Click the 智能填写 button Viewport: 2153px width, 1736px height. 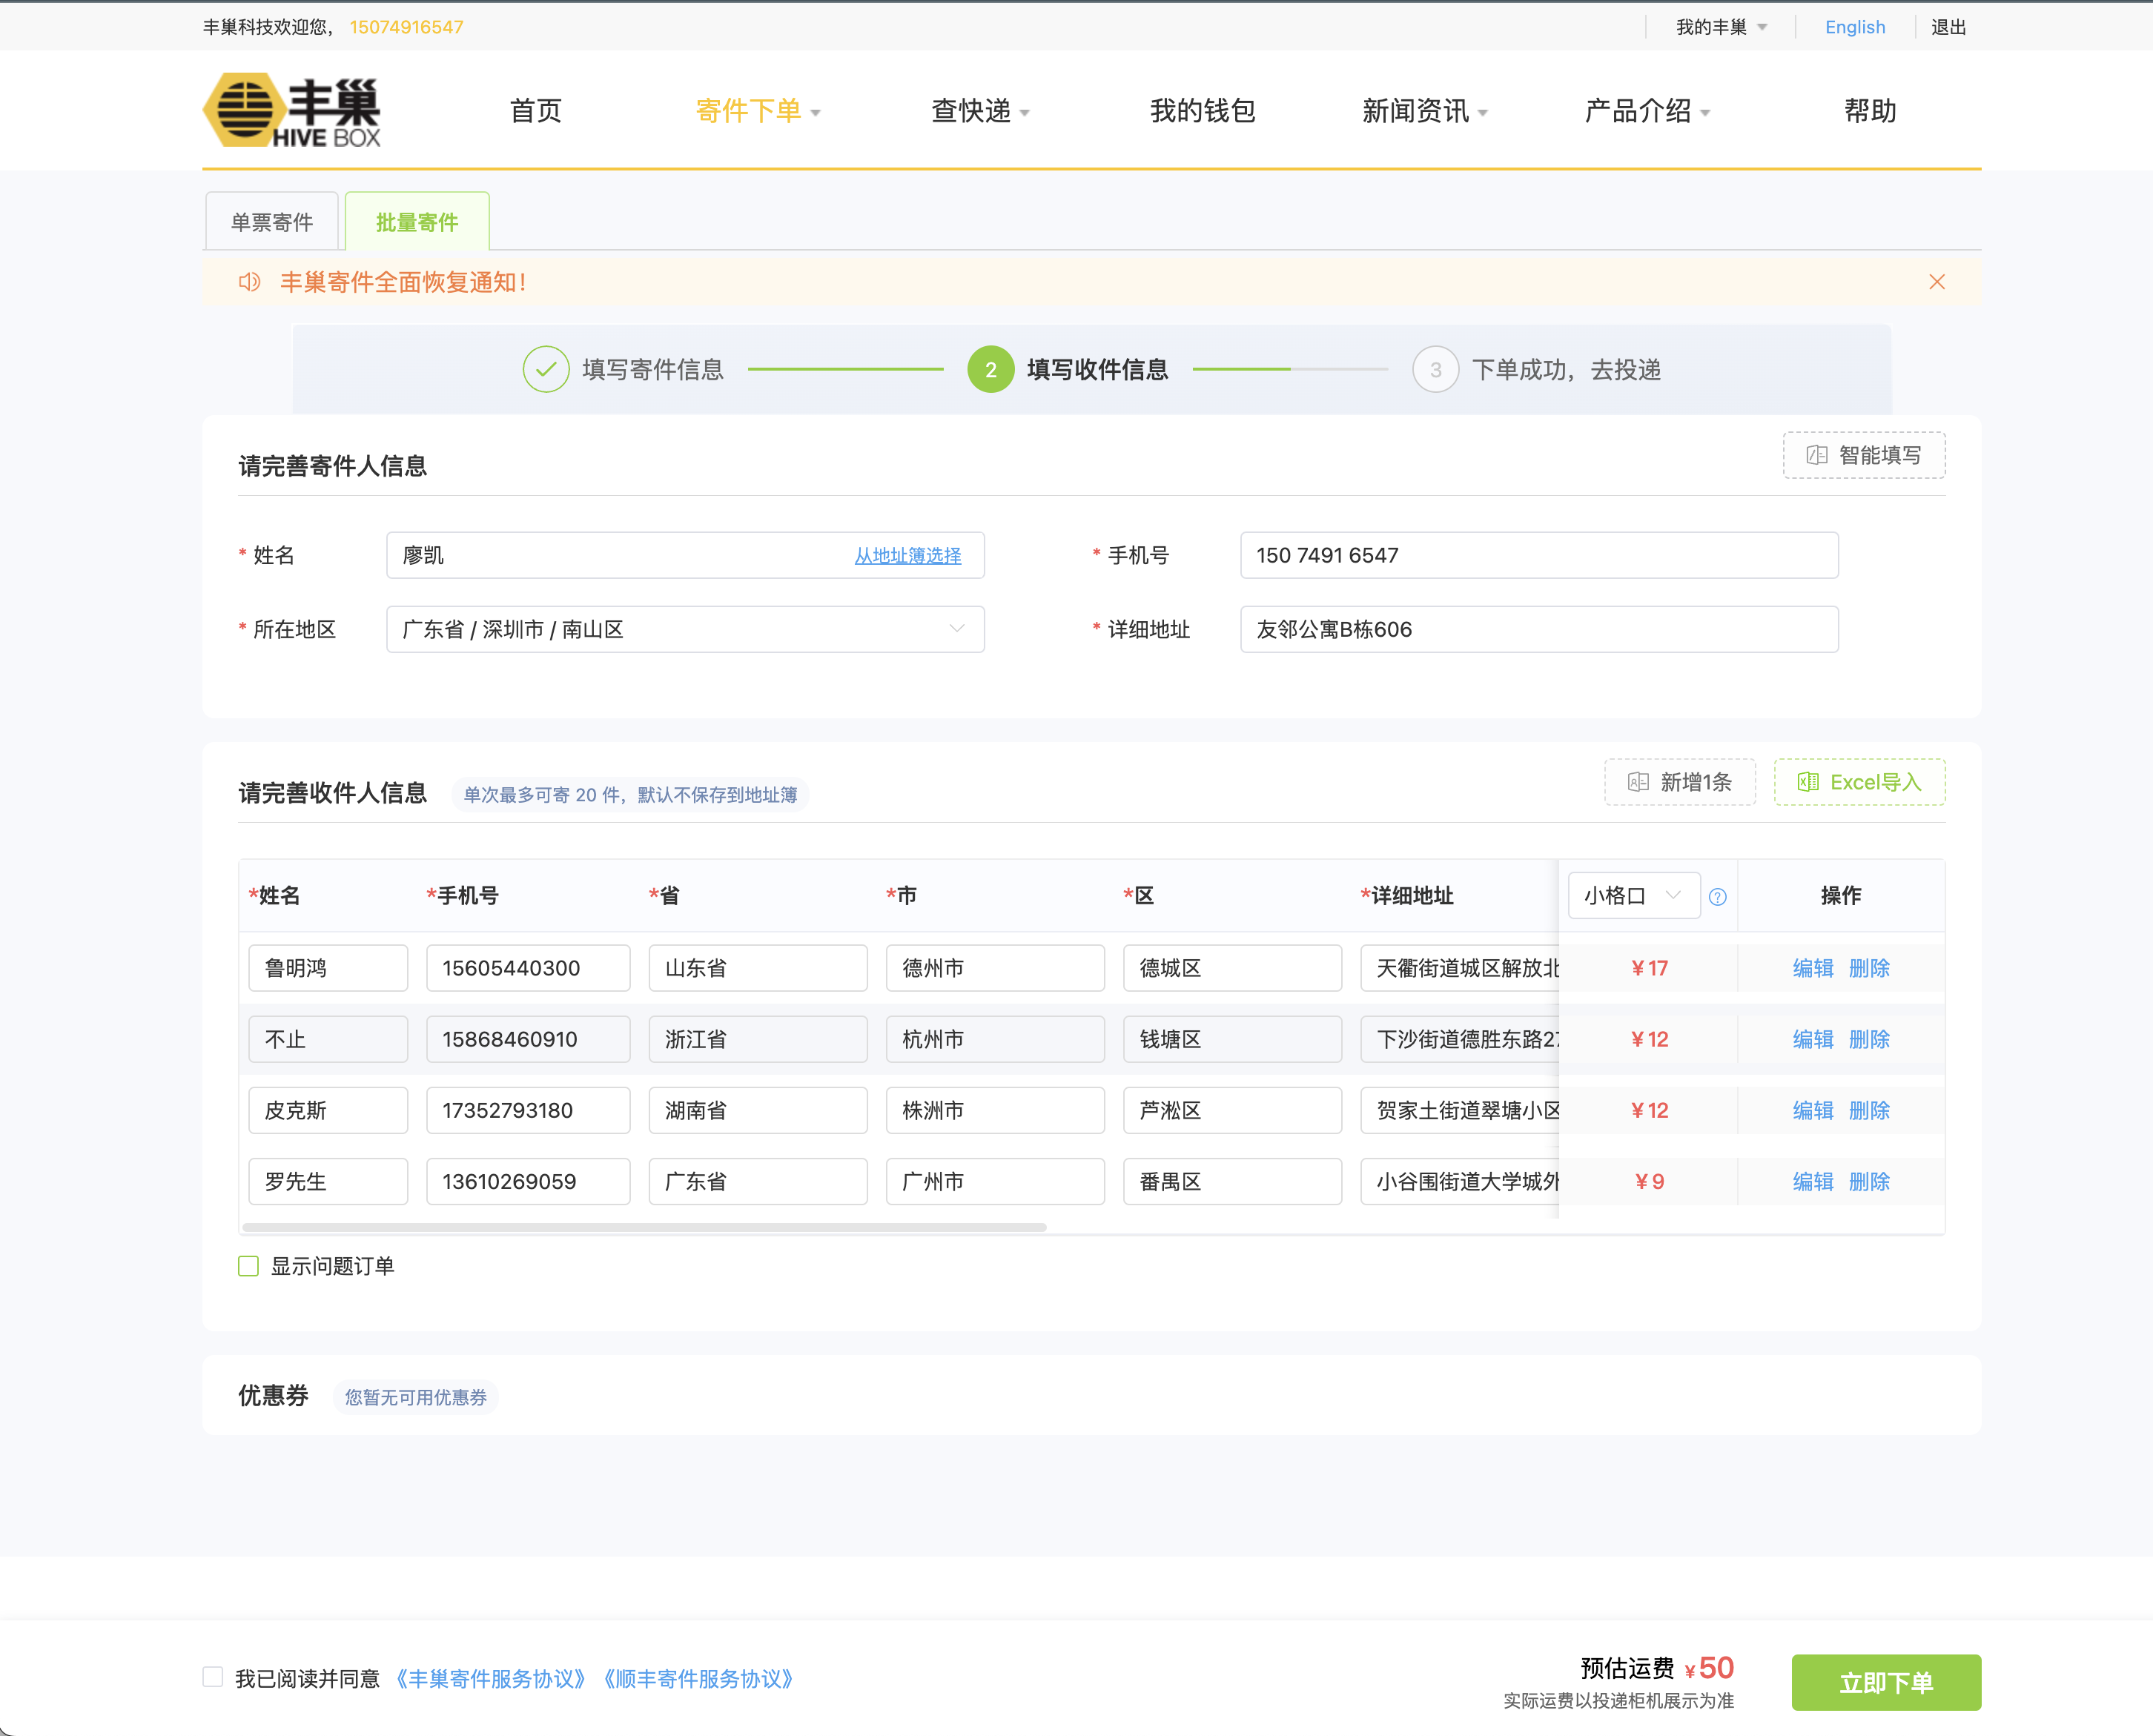coord(1863,455)
